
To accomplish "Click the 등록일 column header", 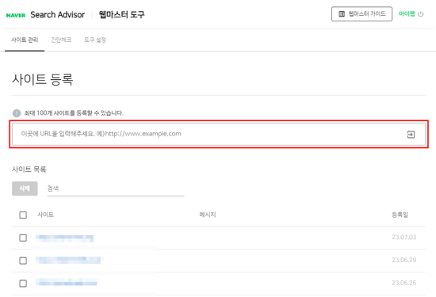I will coord(400,215).
